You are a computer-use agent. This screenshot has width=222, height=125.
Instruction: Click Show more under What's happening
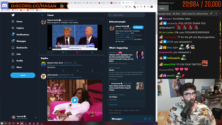113,105
